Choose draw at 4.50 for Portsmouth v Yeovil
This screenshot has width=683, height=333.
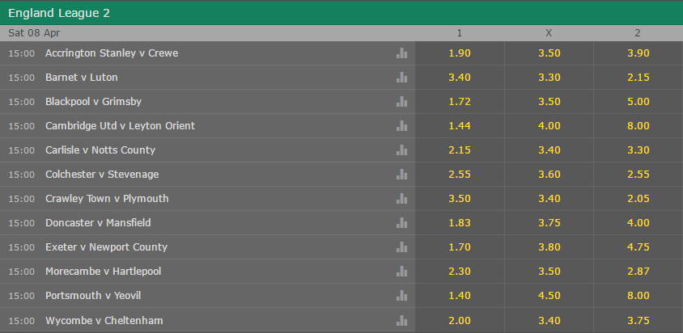tap(549, 296)
